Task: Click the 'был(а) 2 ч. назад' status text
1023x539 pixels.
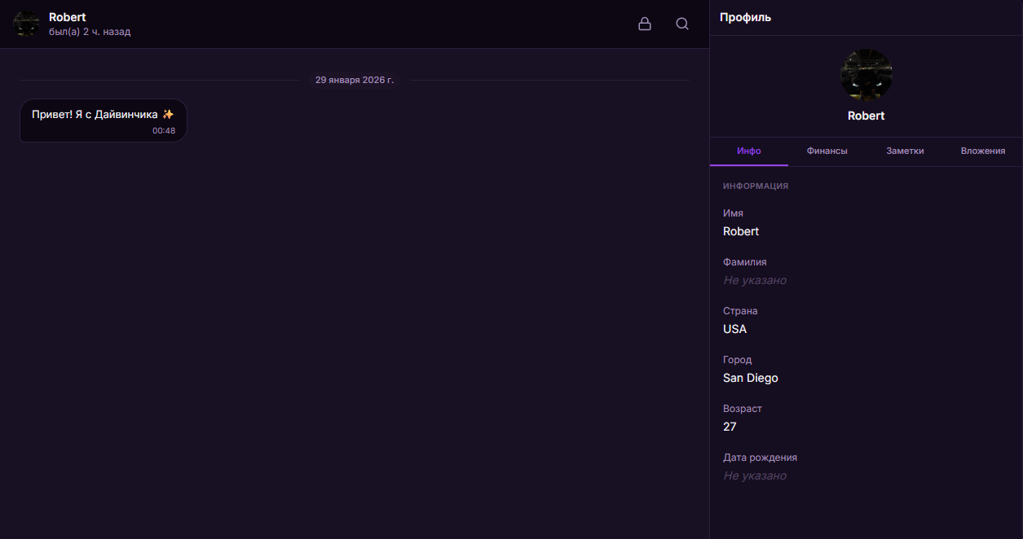Action: coord(90,32)
